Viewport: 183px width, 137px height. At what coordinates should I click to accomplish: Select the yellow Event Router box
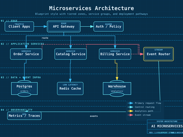tap(158, 54)
